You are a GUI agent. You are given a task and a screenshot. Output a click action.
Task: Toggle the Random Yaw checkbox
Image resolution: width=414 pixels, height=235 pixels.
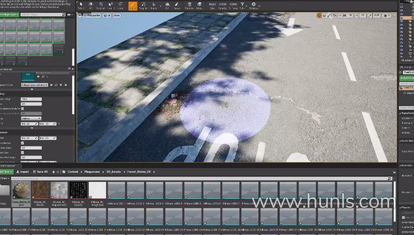coord(22,152)
